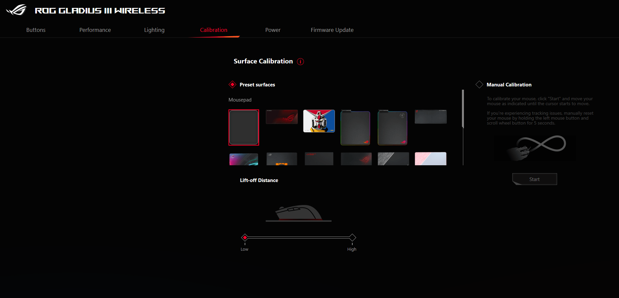
Task: Select the mousepad with the orange logo
Action: [282, 159]
